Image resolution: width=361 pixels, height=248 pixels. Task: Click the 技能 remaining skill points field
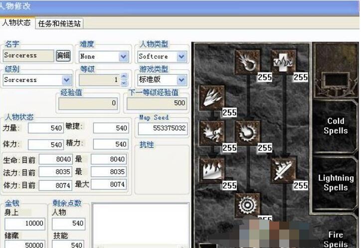coord(69,244)
